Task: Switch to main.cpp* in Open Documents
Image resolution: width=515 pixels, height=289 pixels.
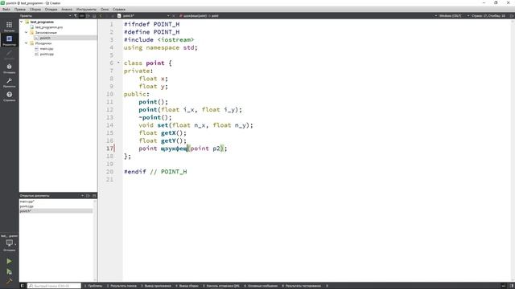Action: tap(27, 201)
